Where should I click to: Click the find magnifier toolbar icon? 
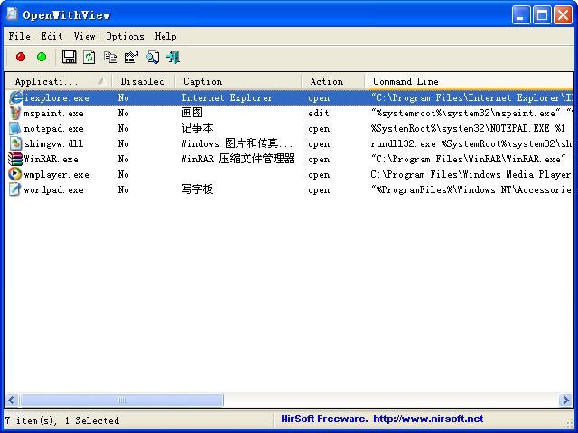coord(153,57)
